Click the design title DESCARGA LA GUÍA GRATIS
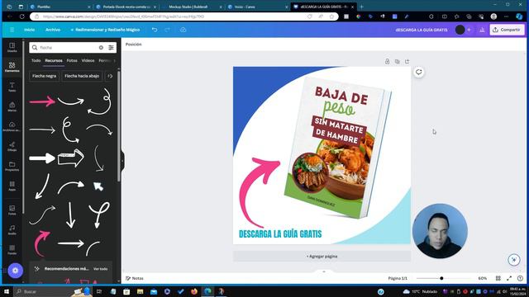This screenshot has height=297, width=529. pyautogui.click(x=422, y=30)
